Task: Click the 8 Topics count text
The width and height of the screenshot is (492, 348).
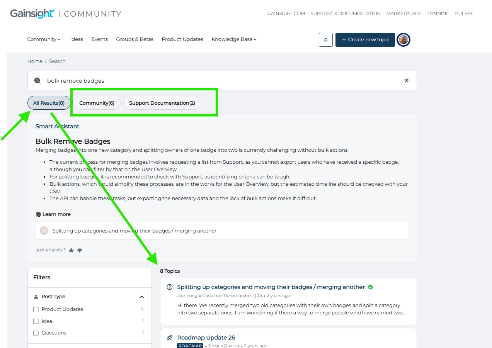Action: [x=170, y=271]
